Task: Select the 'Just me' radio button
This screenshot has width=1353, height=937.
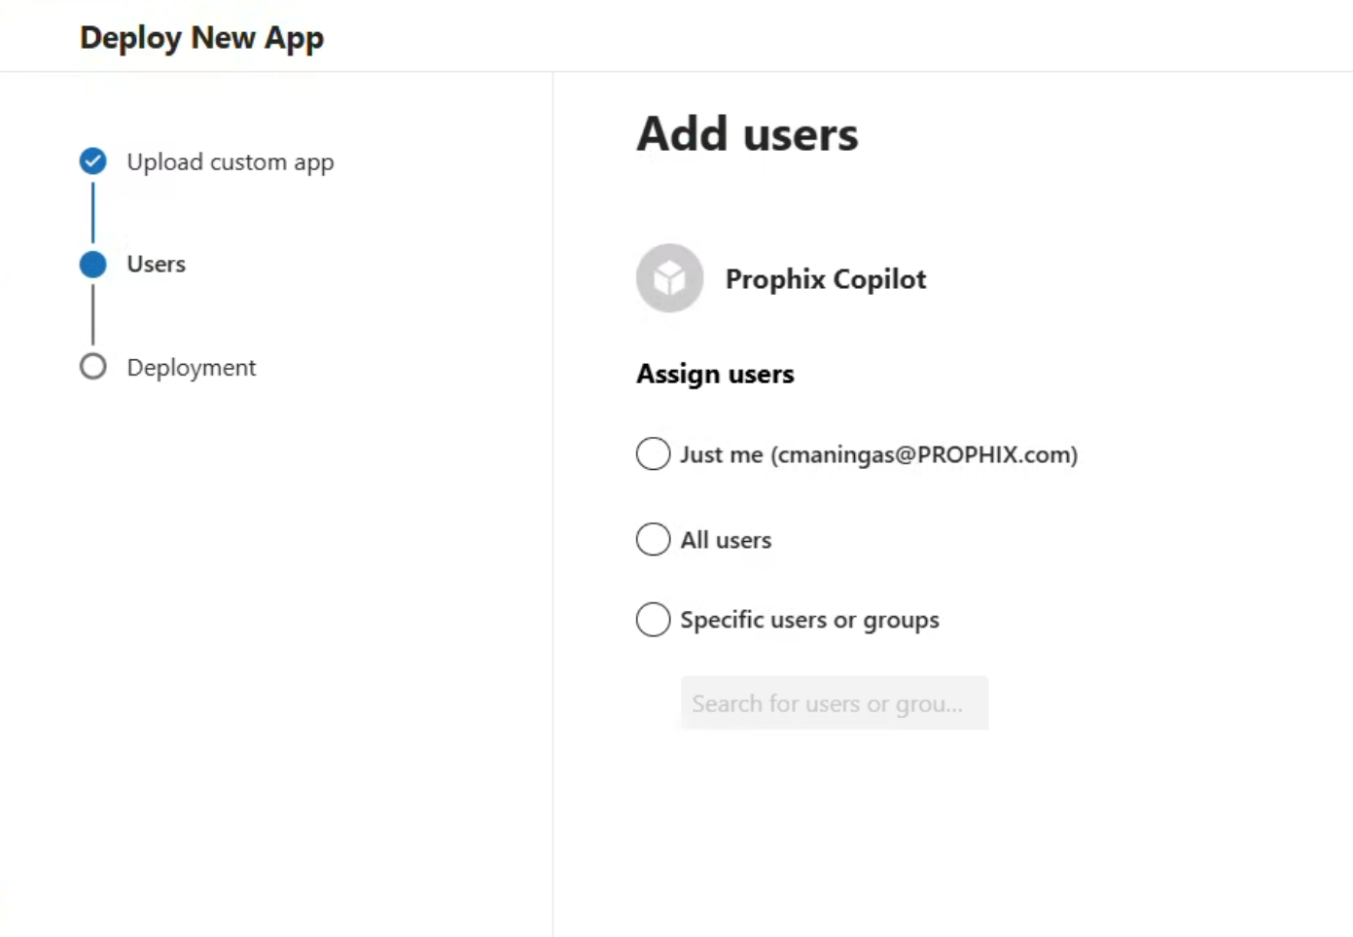Action: click(653, 453)
